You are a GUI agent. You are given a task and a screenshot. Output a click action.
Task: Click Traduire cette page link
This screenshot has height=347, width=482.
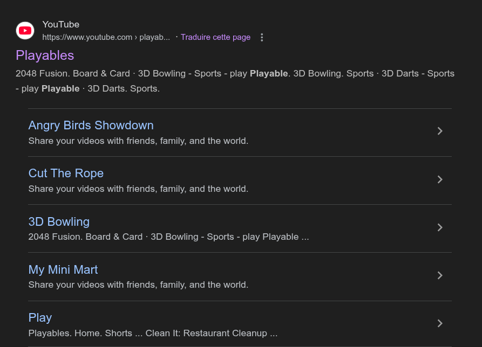(215, 37)
